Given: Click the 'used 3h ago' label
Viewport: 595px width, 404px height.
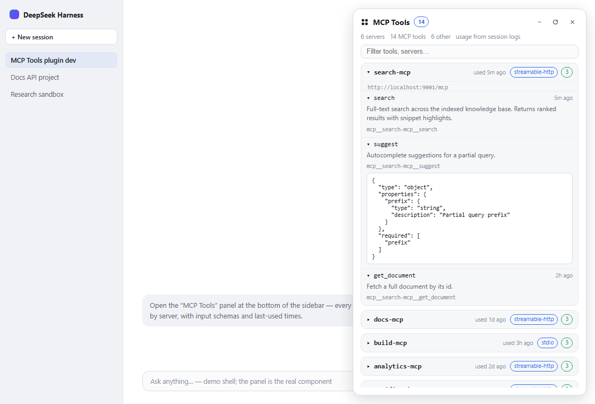Looking at the screenshot, I should pyautogui.click(x=518, y=343).
